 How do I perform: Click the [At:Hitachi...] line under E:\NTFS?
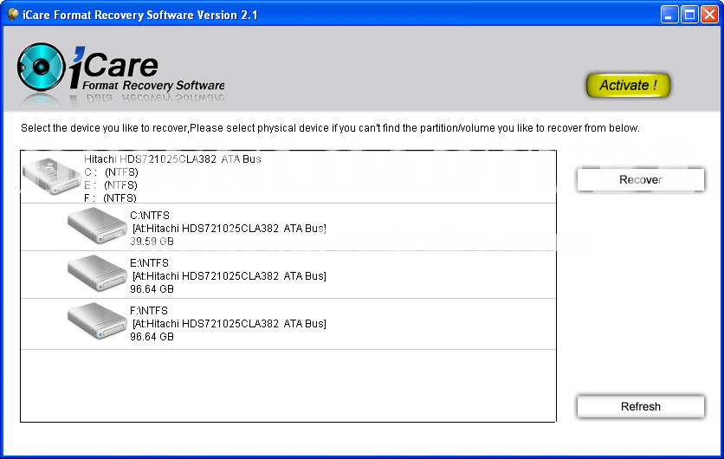click(x=229, y=275)
